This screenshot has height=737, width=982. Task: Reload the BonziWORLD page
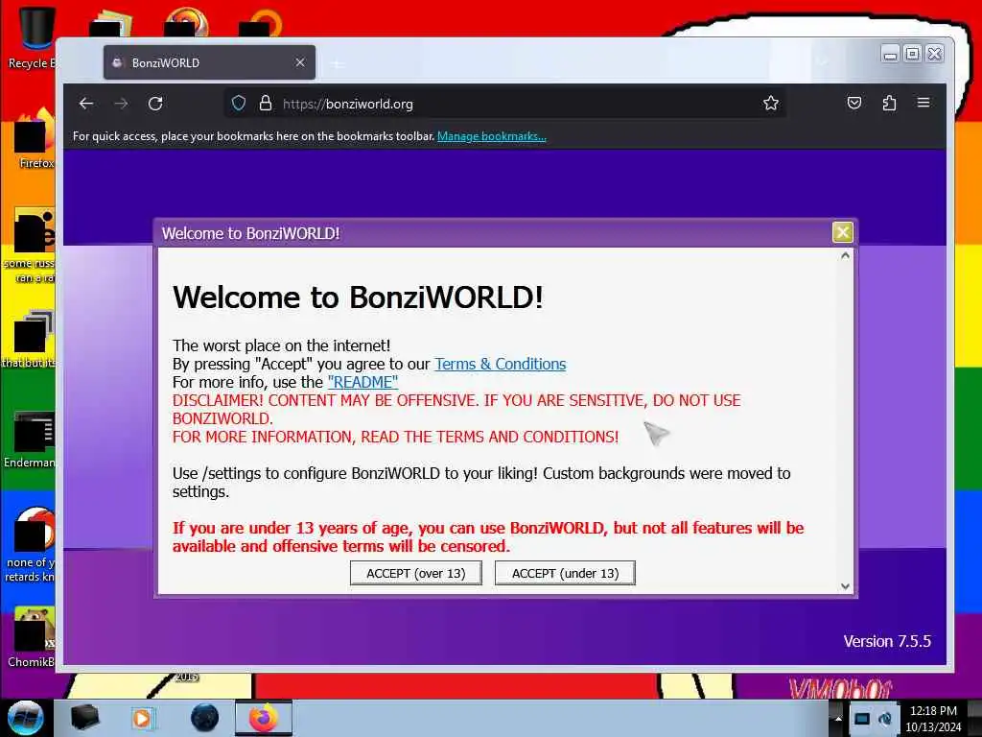coord(155,104)
